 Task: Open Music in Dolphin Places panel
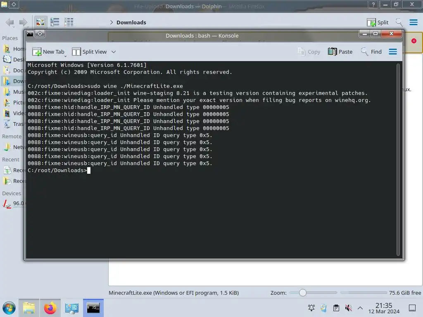pos(14,92)
